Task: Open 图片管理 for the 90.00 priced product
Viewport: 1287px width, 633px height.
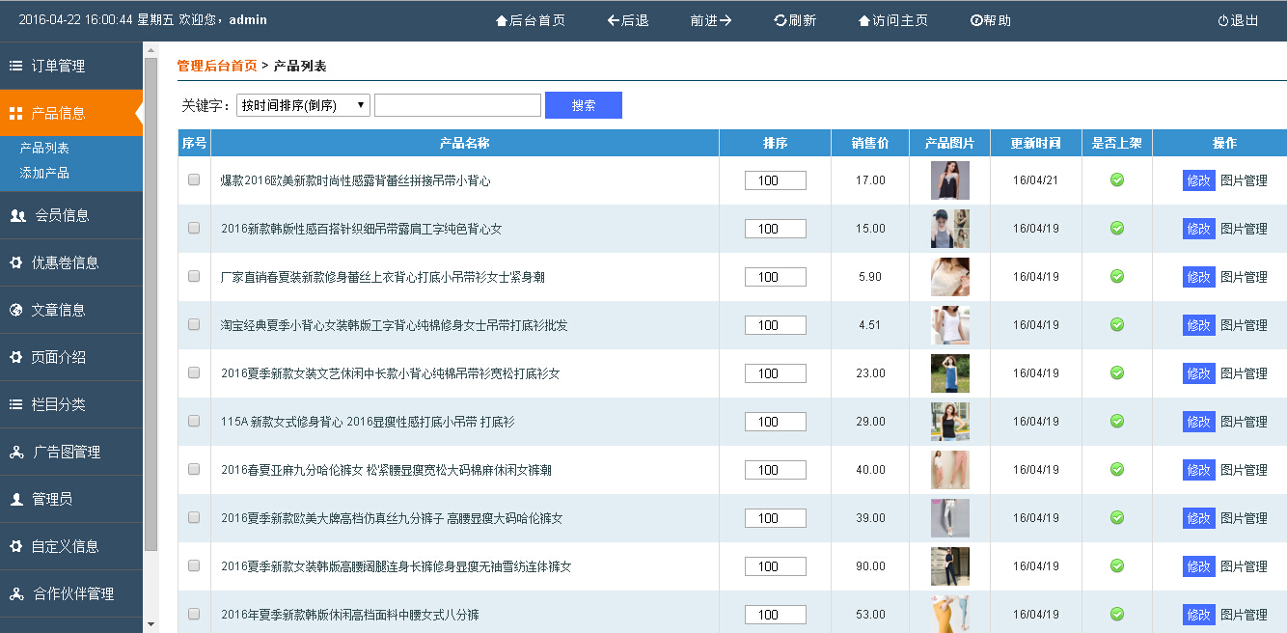Action: tap(1244, 566)
